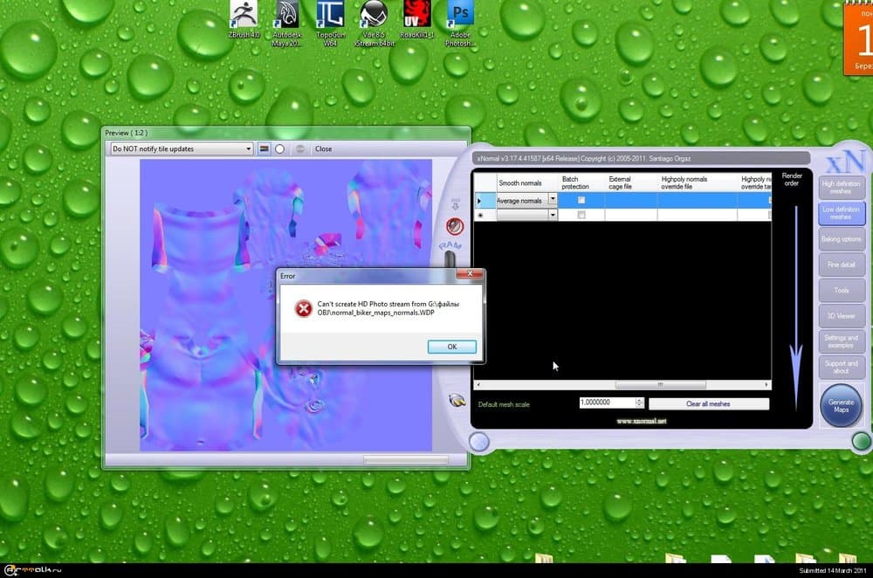Launch the Adobe Photoshop desktop shortcut
Viewport: 873px width, 578px height.
(460, 16)
